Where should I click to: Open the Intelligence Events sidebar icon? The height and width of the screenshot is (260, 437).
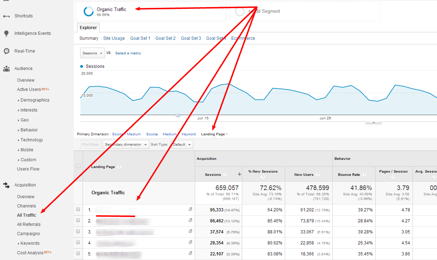point(7,33)
